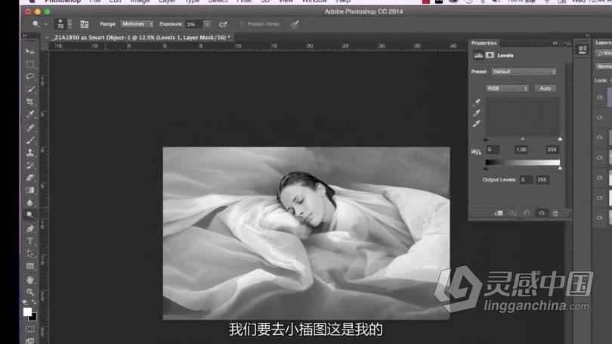Pick the black point eyedropper in Levels
The height and width of the screenshot is (344, 612).
pos(477,102)
